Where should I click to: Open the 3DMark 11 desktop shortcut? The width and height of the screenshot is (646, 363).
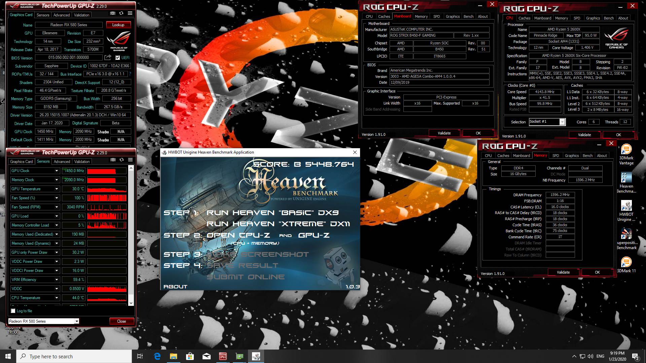[626, 265]
